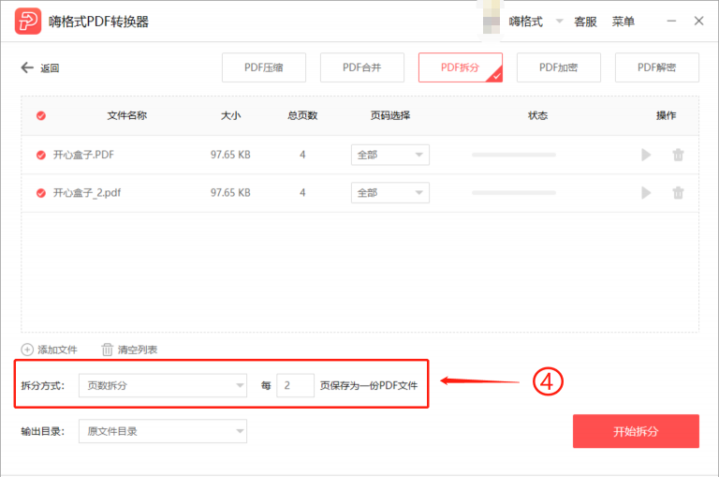Delete 开心盒子.PDF using its trash icon
The image size is (719, 477).
(678, 155)
